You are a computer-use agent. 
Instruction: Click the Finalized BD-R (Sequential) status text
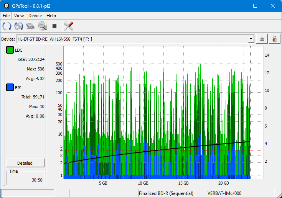tap(166, 193)
